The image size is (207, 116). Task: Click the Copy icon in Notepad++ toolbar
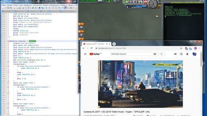click(x=26, y=8)
